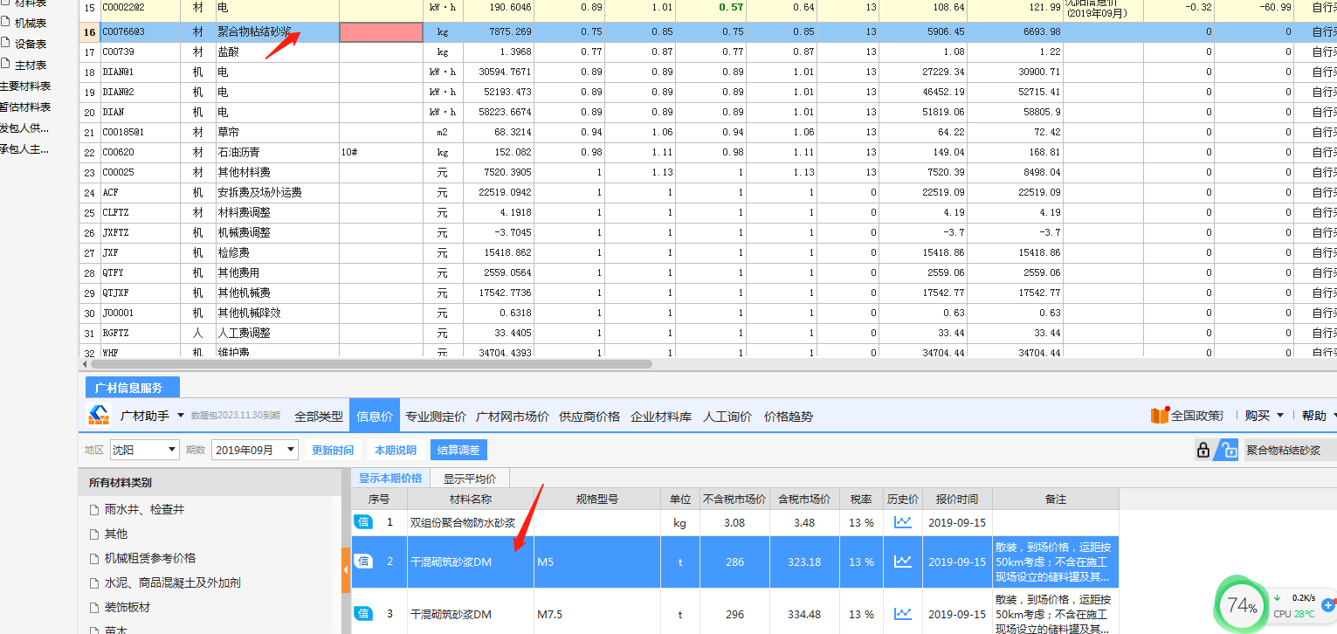This screenshot has width=1337, height=634.
Task: Click the 聚合物粘结砂浆 search field
Action: tap(1289, 451)
